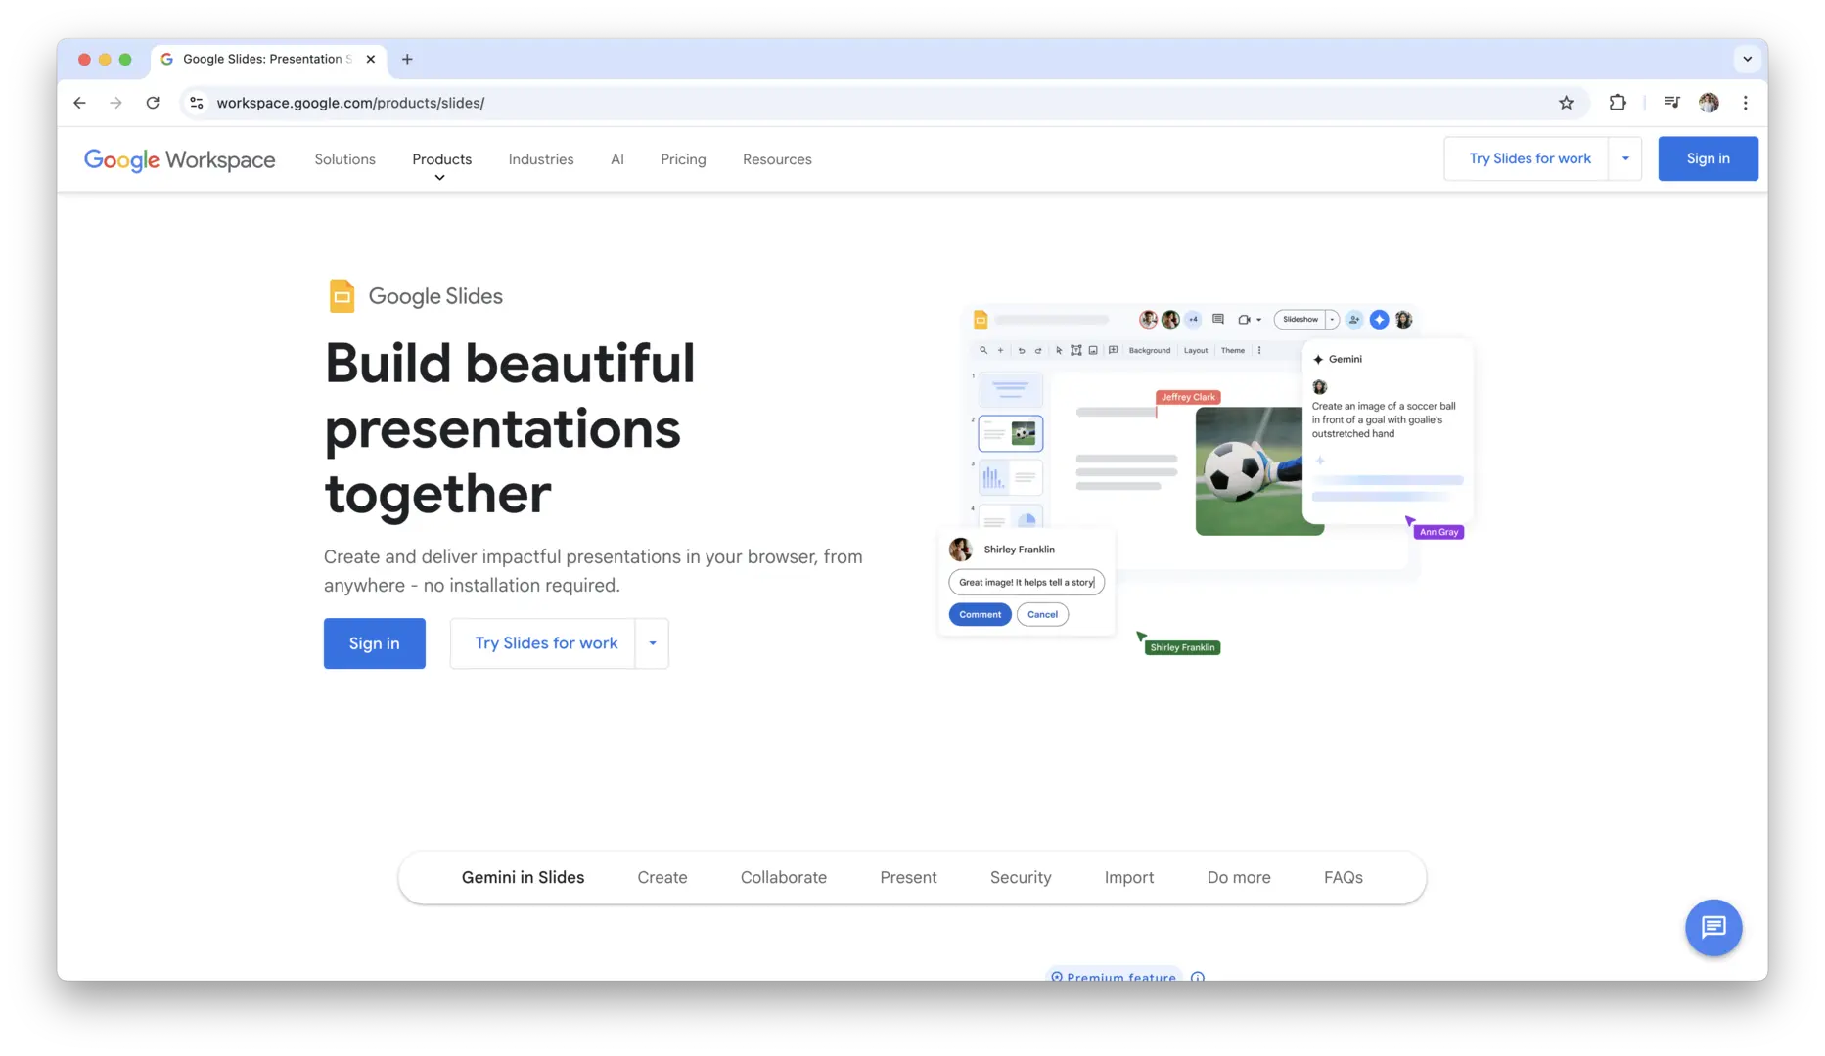
Task: Click the Sign in button in the header
Action: point(1708,158)
